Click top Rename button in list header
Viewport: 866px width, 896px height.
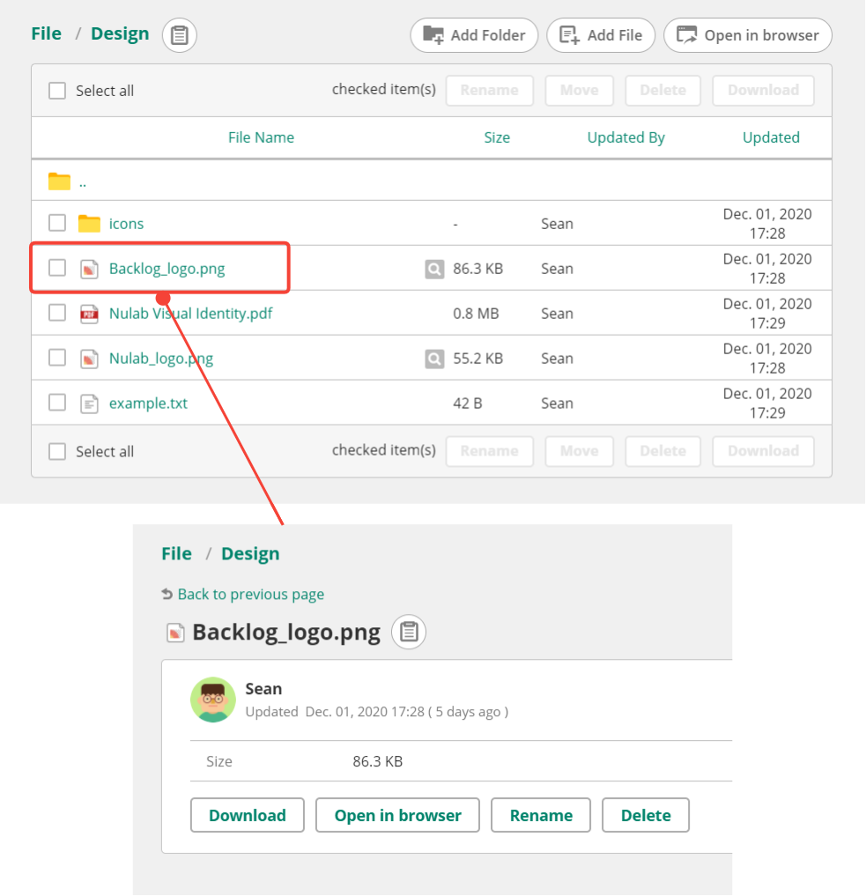[x=490, y=90]
